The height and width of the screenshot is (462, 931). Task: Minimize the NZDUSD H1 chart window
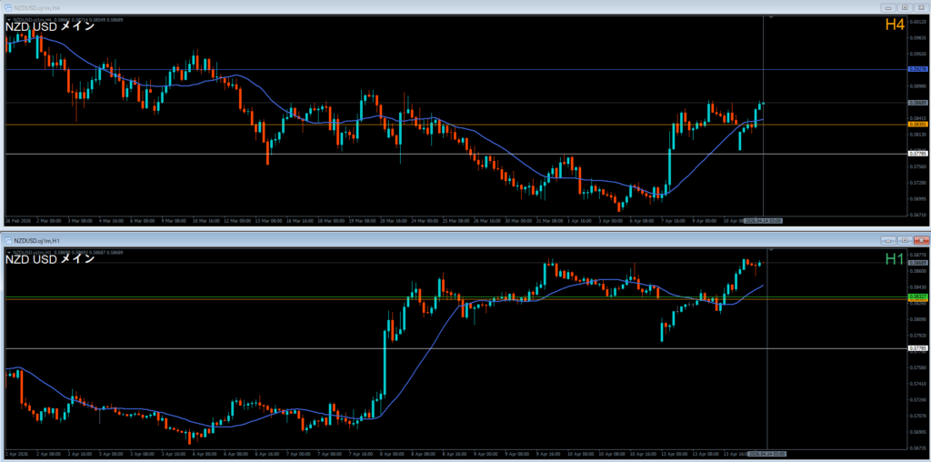[889, 240]
